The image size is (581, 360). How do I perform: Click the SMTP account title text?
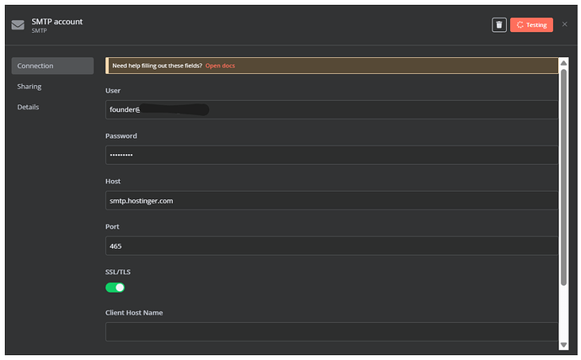pyautogui.click(x=57, y=22)
